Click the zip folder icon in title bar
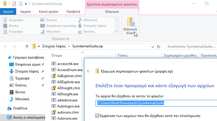This screenshot has height=121, width=217. (x=5, y=4)
